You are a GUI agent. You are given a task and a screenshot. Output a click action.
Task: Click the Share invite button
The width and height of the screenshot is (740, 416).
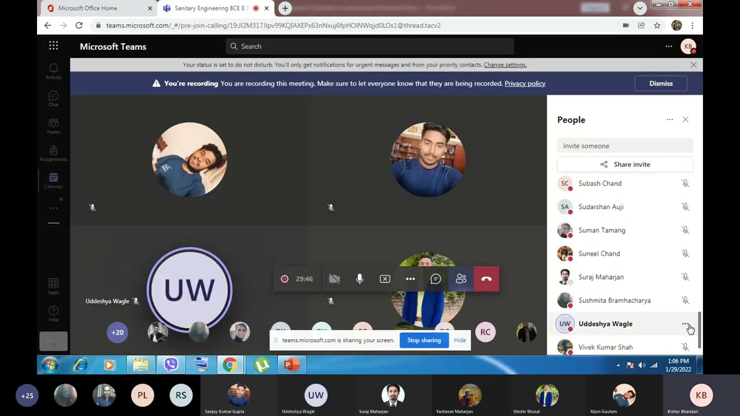625,165
